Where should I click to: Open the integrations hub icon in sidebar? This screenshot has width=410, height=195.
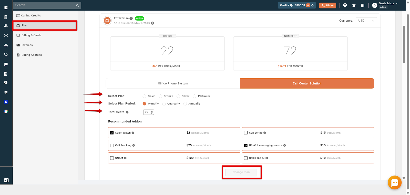6,35
